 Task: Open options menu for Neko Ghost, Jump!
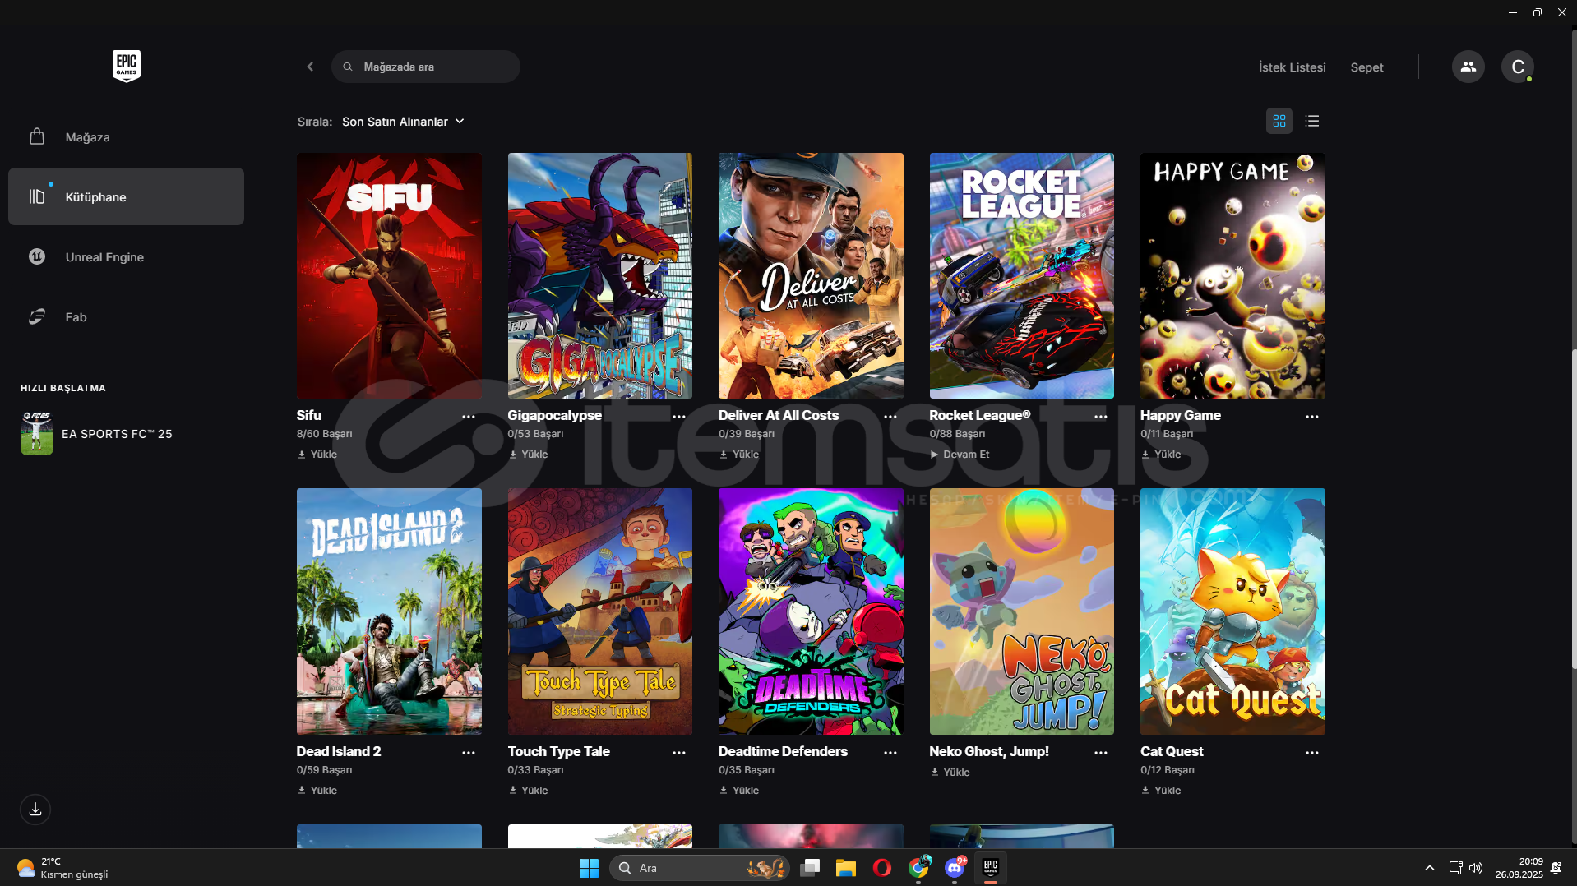click(1101, 753)
